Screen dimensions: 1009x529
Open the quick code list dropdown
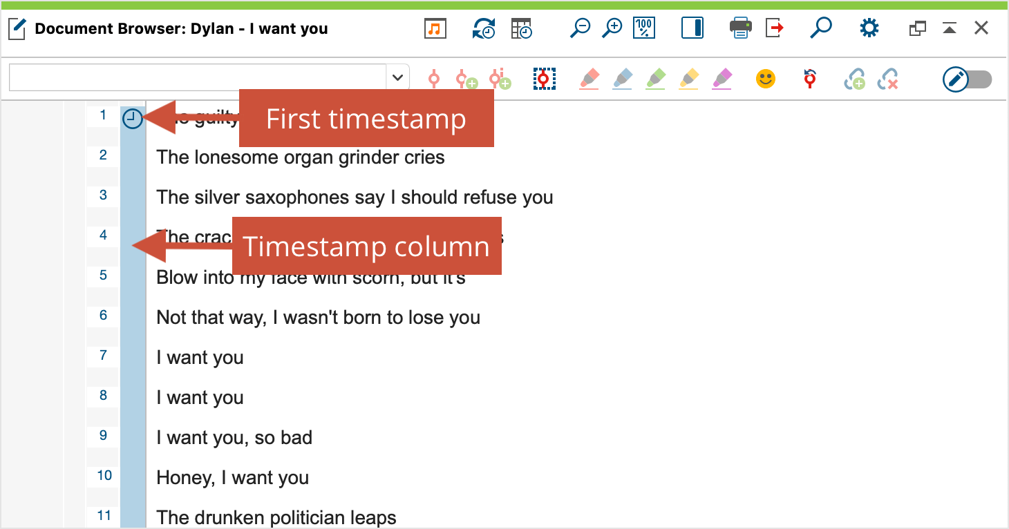pos(397,77)
